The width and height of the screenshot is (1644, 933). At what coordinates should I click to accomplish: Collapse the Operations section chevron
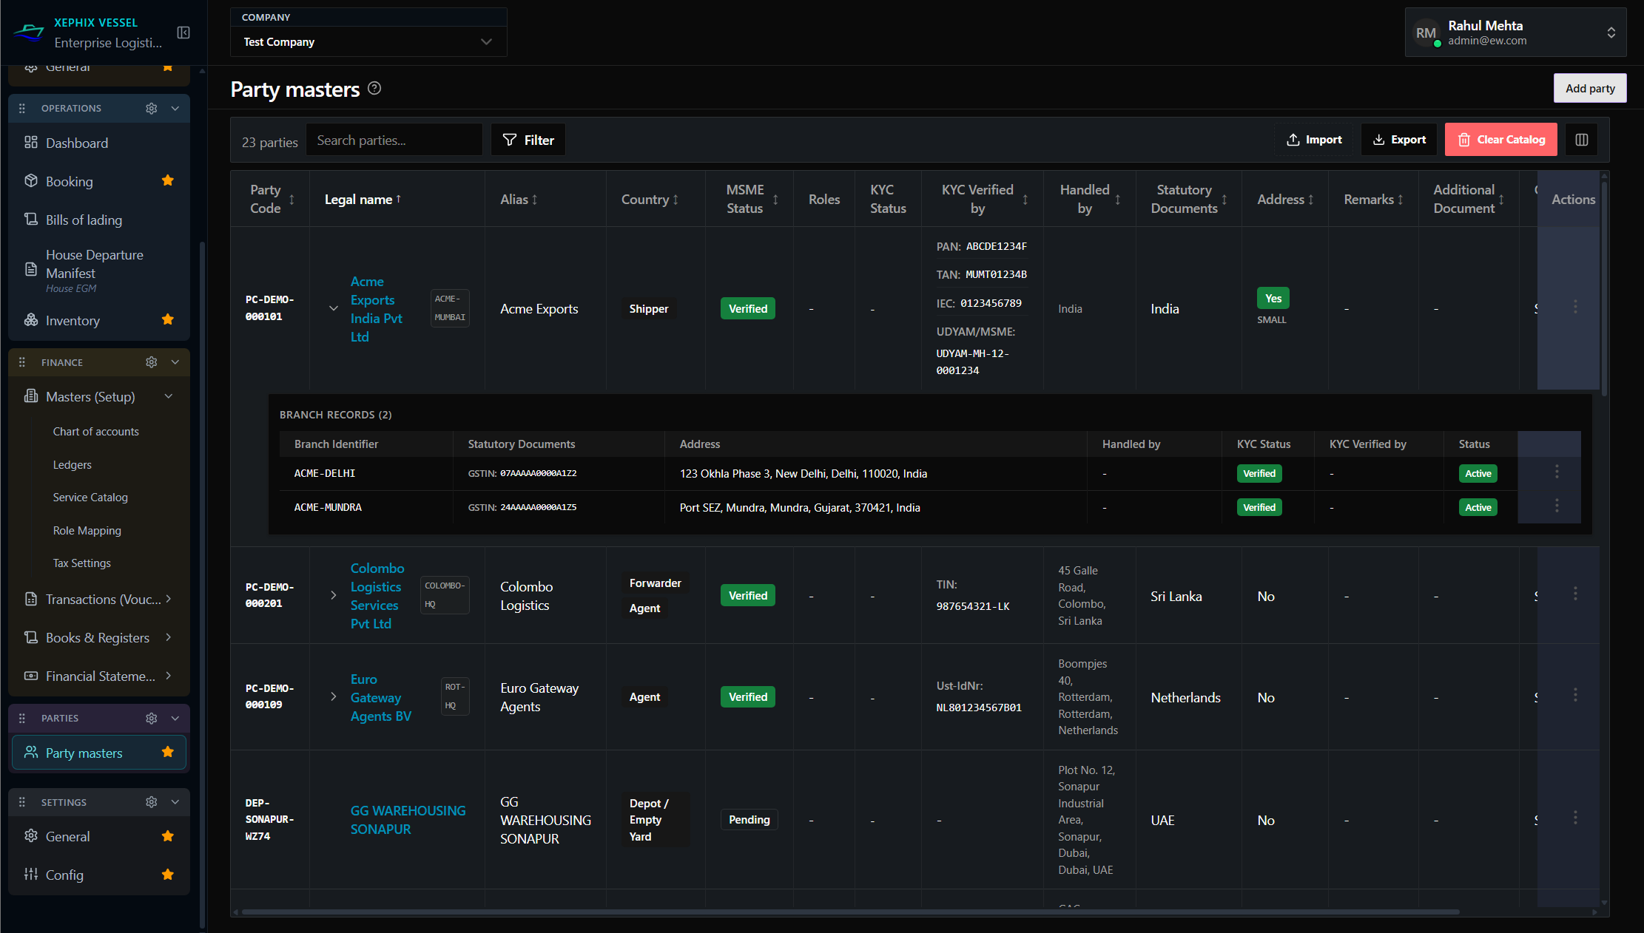click(x=175, y=108)
